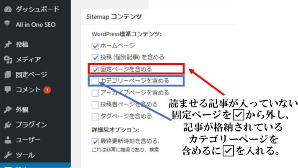Click the Media library icon

[x=8, y=59]
